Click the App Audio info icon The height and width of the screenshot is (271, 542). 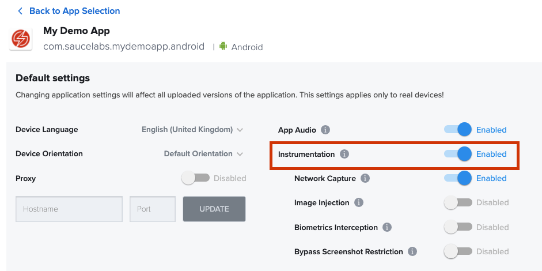325,130
